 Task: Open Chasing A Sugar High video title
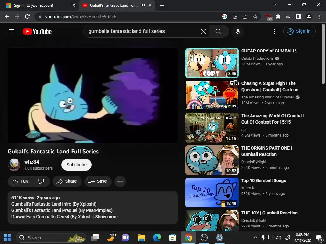[x=271, y=86]
